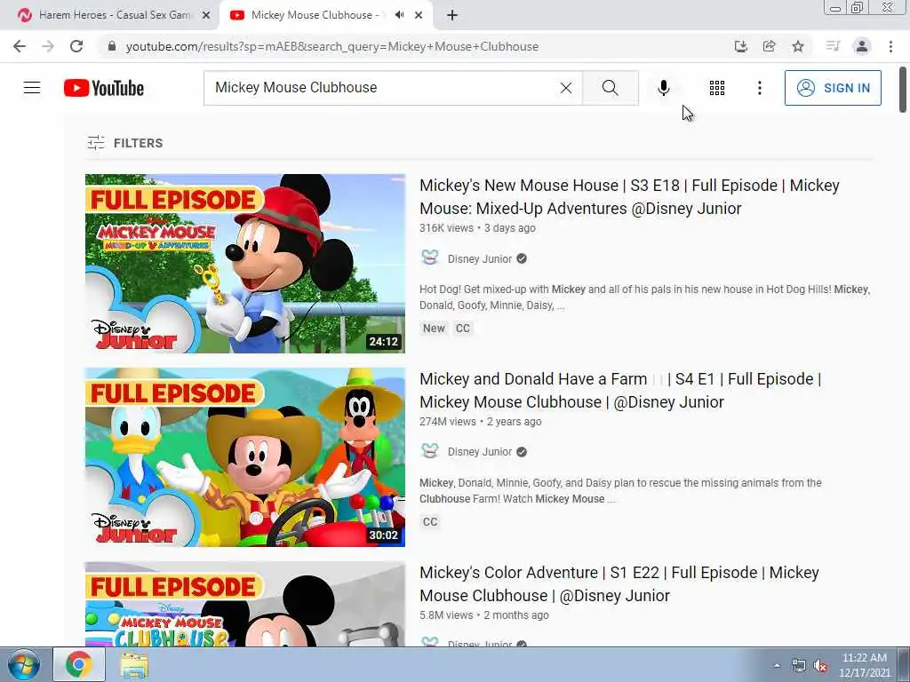The image size is (910, 682).
Task: Open File Explorer from the taskbar
Action: (135, 664)
